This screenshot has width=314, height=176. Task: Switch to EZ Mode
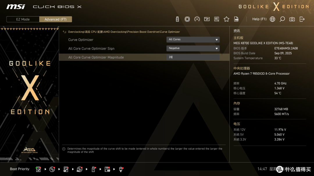point(23,19)
